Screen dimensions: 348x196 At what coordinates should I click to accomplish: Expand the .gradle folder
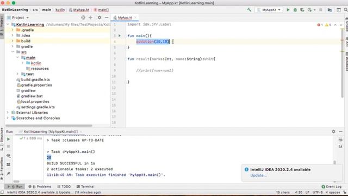(13, 30)
